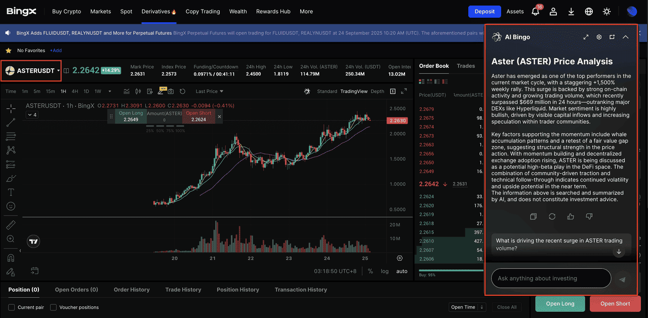Image resolution: width=648 pixels, height=318 pixels.
Task: Click the theme toggle sun icon
Action: [x=606, y=12]
